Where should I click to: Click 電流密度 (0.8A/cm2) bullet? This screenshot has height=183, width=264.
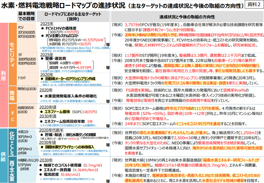(60, 174)
